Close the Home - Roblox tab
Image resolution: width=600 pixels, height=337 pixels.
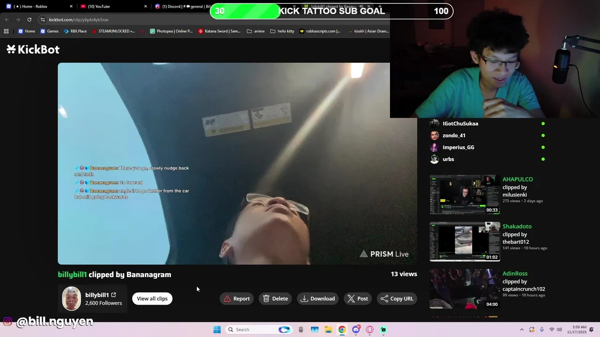tap(71, 7)
